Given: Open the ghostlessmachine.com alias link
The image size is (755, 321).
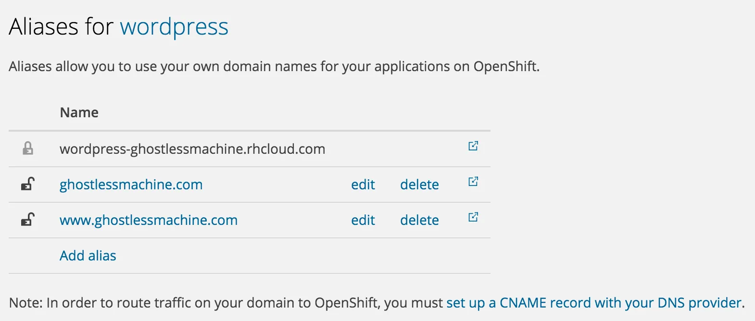Looking at the screenshot, I should click(131, 185).
